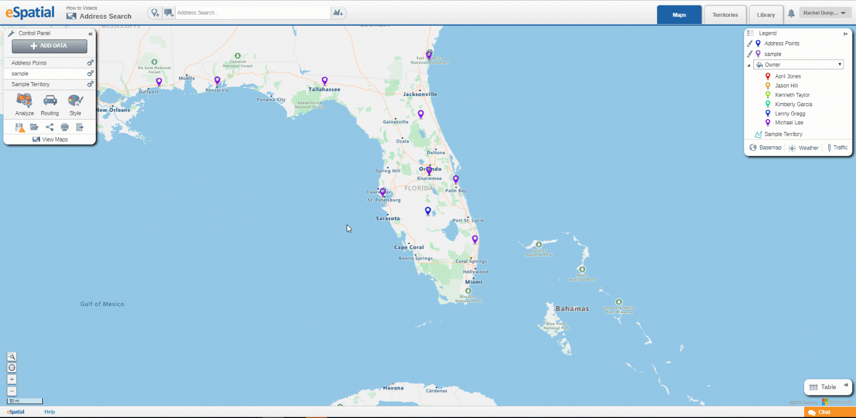Image resolution: width=856 pixels, height=418 pixels.
Task: Open the Analyze tool
Action: click(x=25, y=105)
